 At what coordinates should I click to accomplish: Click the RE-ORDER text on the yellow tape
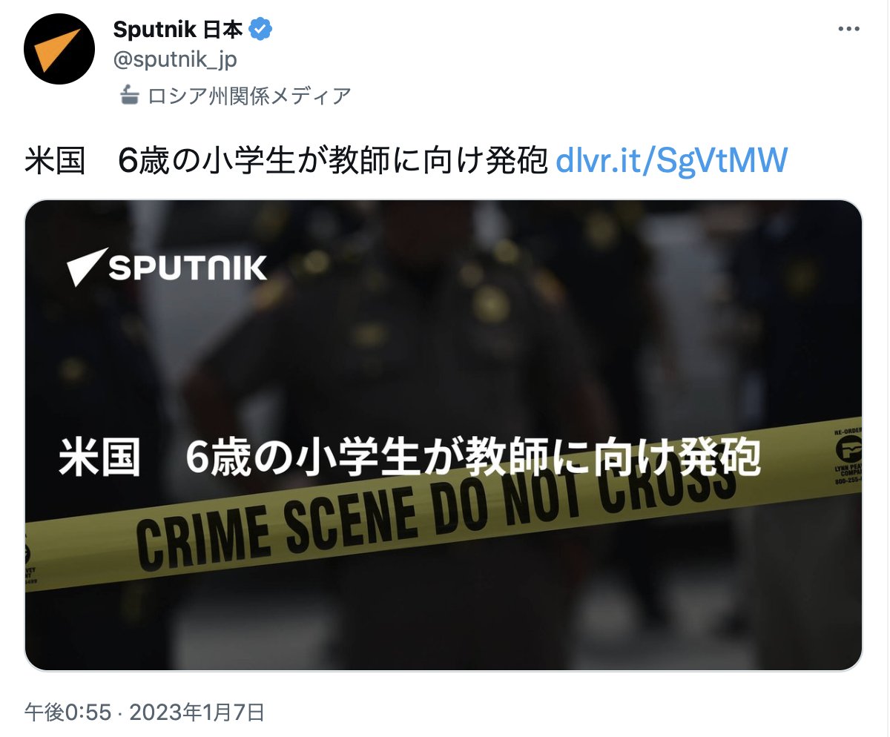(x=848, y=431)
